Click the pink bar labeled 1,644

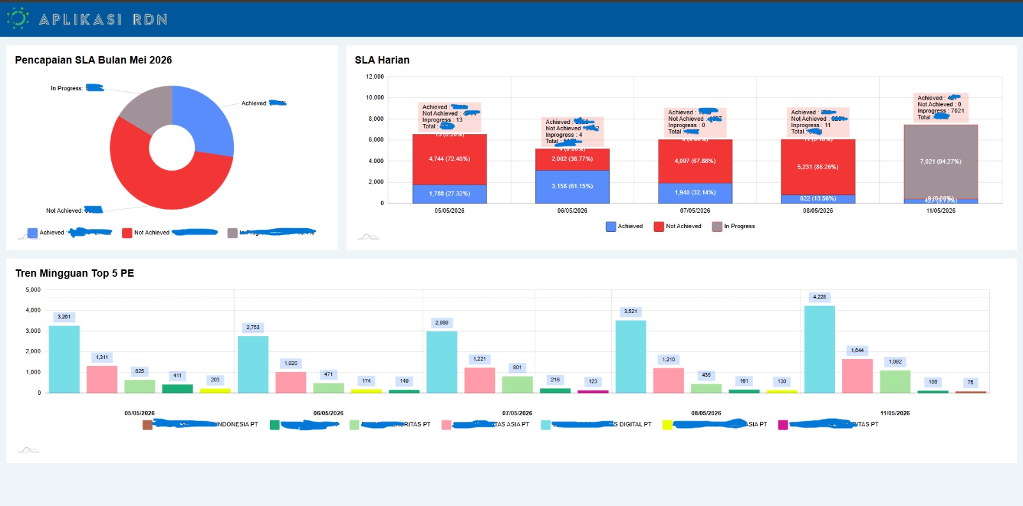[x=857, y=376]
